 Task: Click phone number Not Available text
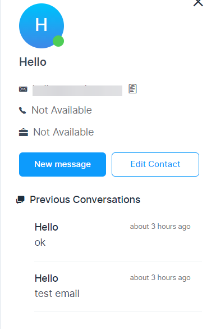pyautogui.click(x=62, y=110)
